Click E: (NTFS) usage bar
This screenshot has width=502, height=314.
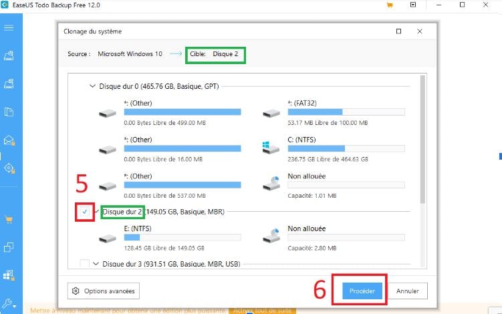point(182,237)
